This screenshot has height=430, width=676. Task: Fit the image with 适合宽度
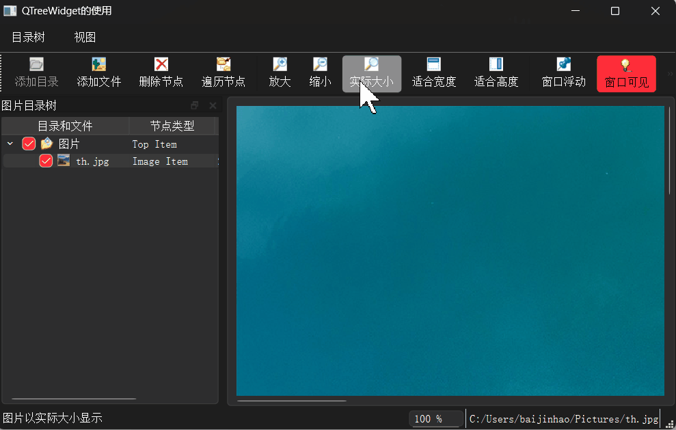[x=434, y=74]
